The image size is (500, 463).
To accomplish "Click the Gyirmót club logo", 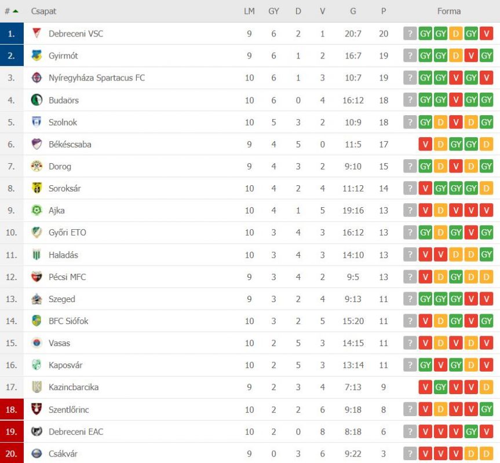I will click(37, 56).
